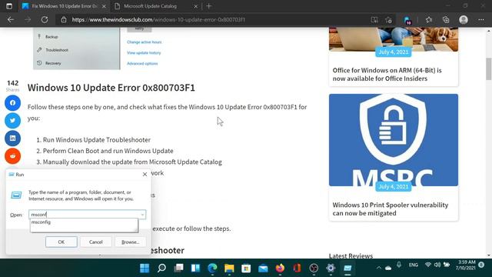
Task: Open Task View on the taskbar
Action: (x=178, y=268)
